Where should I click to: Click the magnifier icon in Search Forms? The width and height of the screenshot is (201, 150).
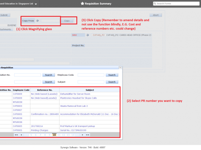coord(155,4)
